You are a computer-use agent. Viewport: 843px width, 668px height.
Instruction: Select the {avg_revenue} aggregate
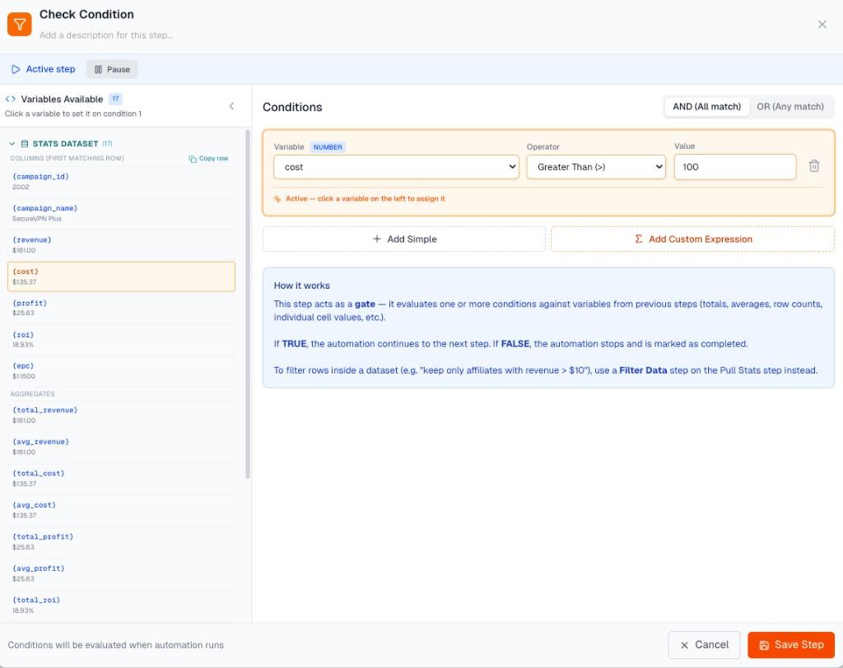tap(122, 448)
